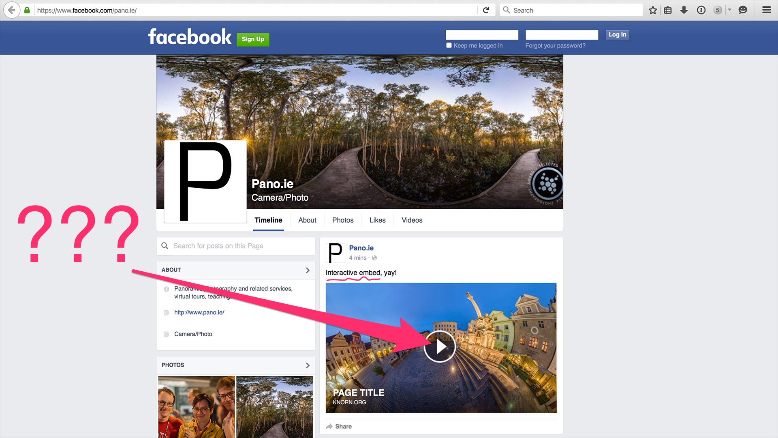The image size is (778, 438).
Task: Open the bookmarks list icon
Action: (x=668, y=10)
